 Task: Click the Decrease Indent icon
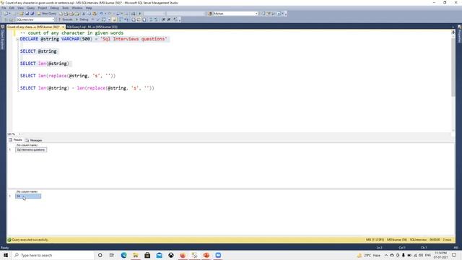[x=164, y=19]
